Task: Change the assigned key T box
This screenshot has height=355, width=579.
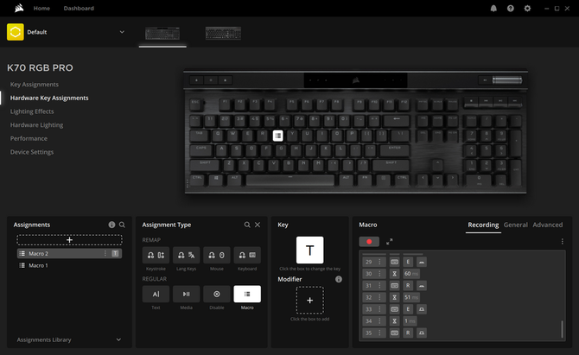Action: point(310,250)
